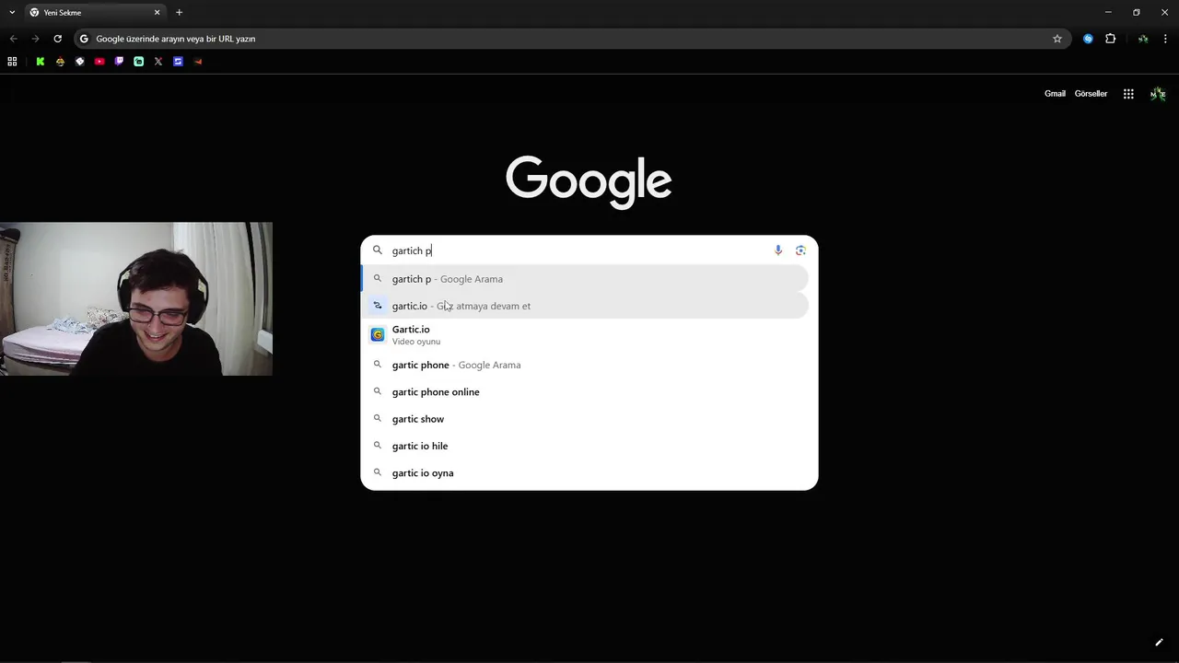Screen dimensions: 1179x663
Task: Choose Gartic.io Video oyunu suggestion
Action: click(585, 335)
